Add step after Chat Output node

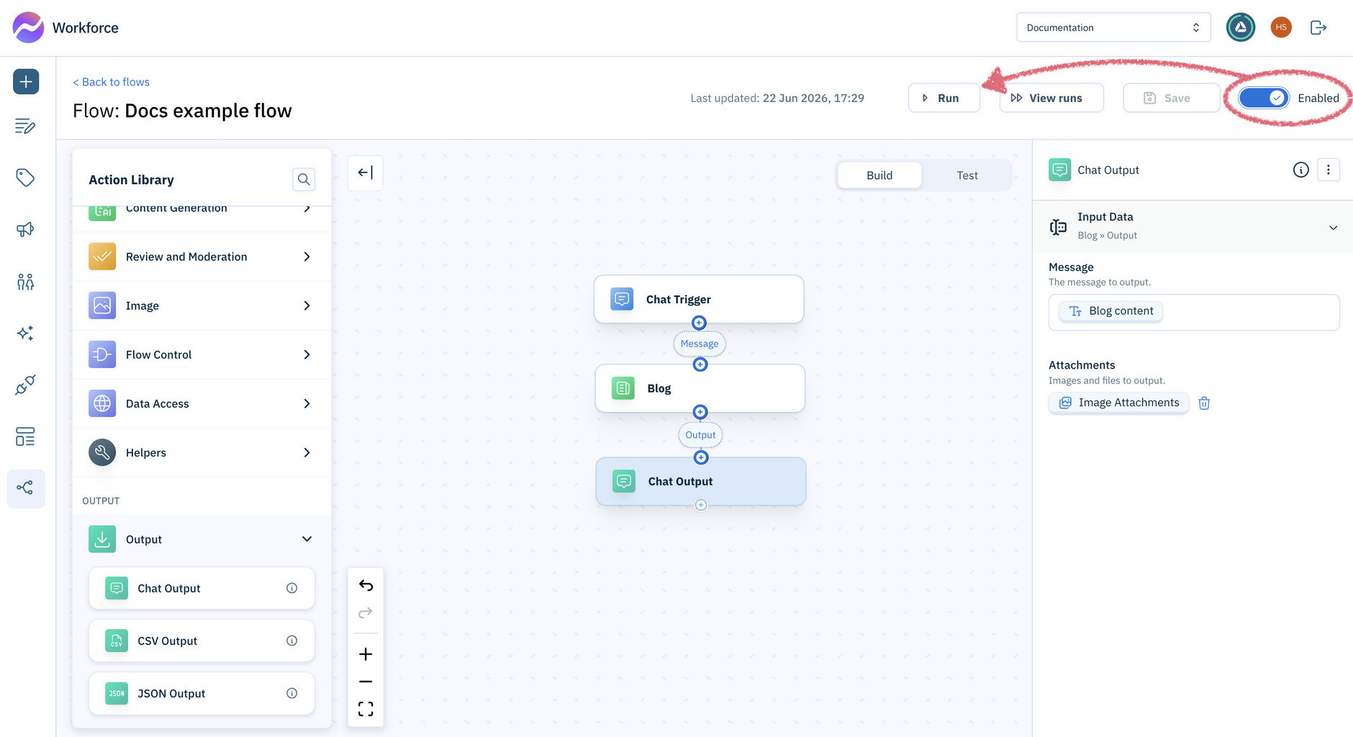point(701,505)
